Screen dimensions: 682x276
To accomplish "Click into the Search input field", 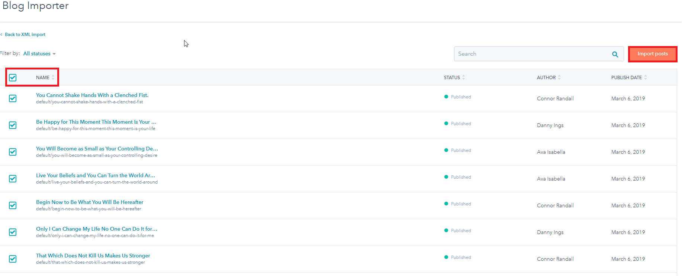I will pyautogui.click(x=532, y=54).
